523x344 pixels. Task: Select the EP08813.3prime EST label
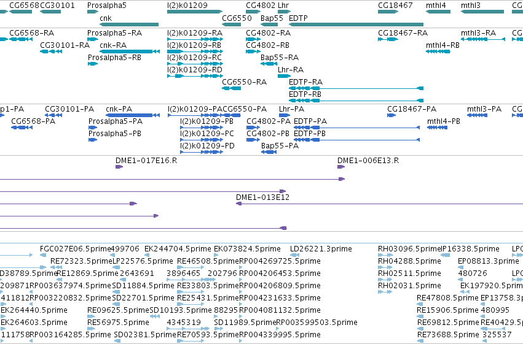(x=489, y=261)
